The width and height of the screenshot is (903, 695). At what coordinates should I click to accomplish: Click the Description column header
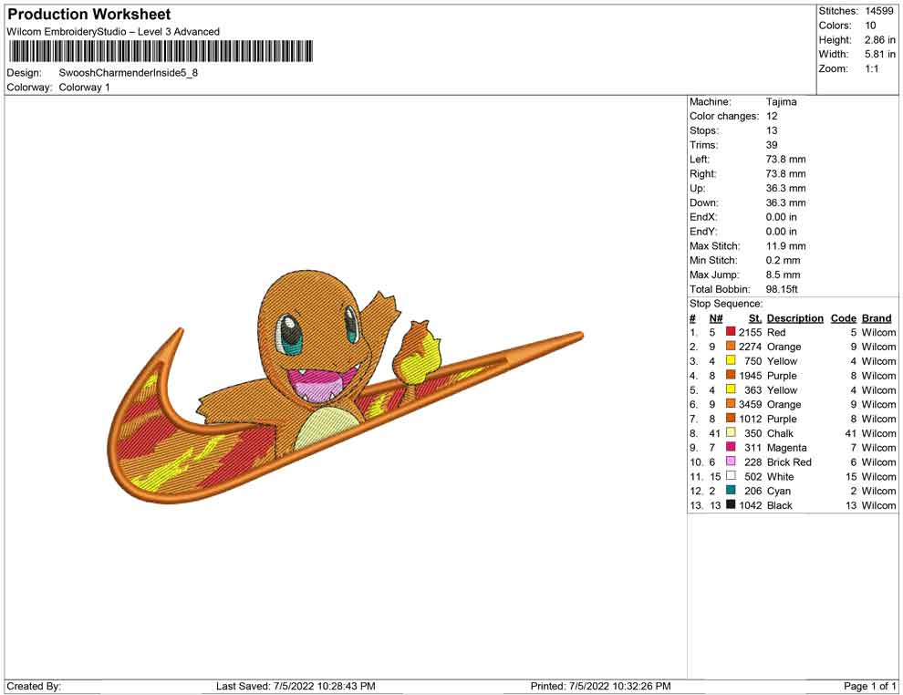pyautogui.click(x=794, y=318)
